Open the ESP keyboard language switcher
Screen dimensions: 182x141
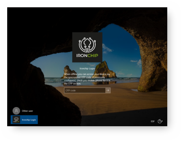click(x=153, y=121)
